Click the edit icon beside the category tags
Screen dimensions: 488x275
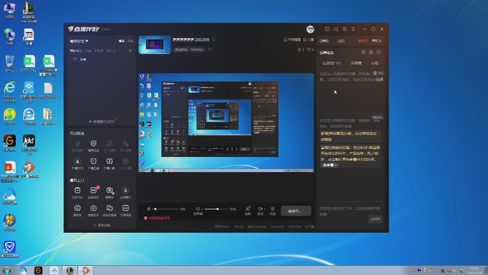coord(210,50)
